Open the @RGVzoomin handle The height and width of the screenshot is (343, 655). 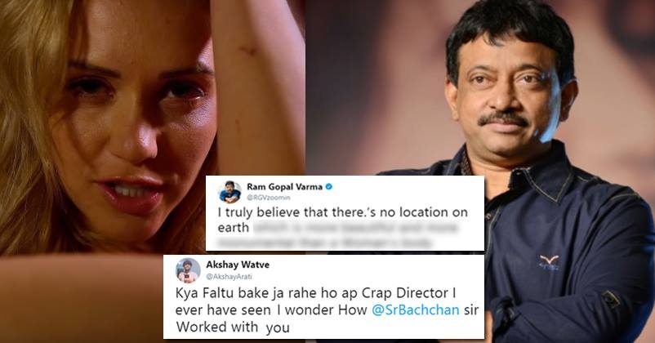(x=268, y=198)
